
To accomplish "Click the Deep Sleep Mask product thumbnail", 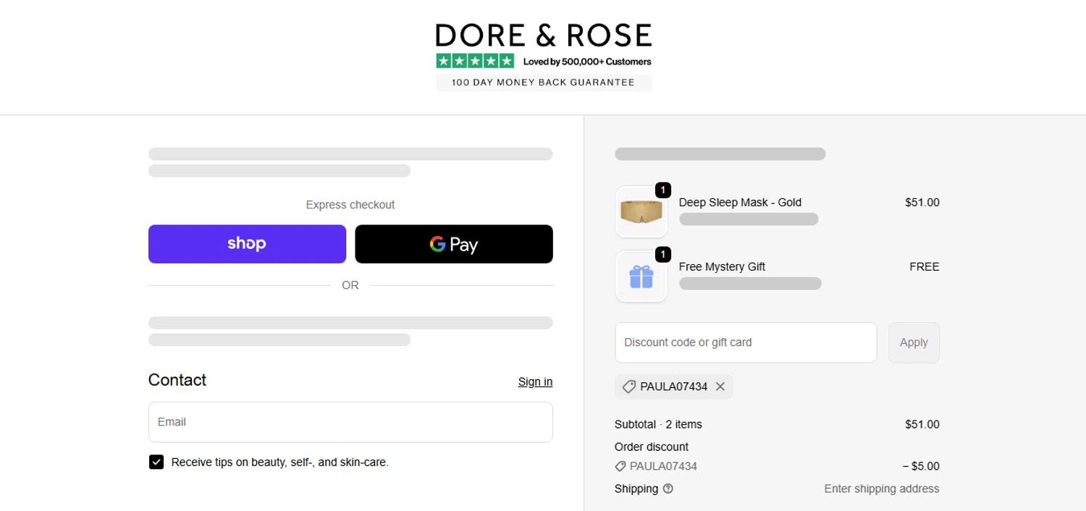I will (641, 212).
